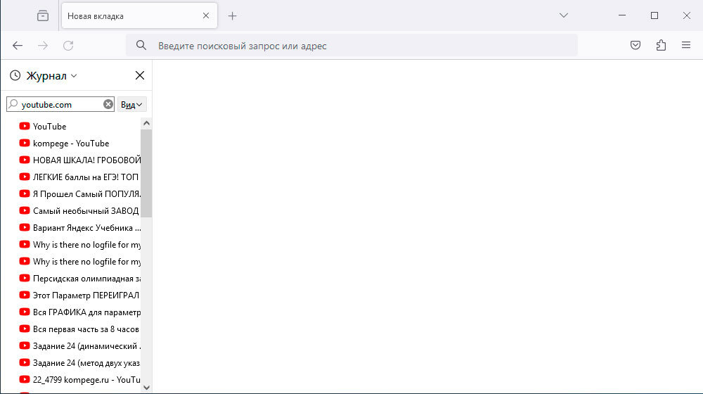Open the list all tabs chevron
This screenshot has width=703, height=394.
[564, 15]
